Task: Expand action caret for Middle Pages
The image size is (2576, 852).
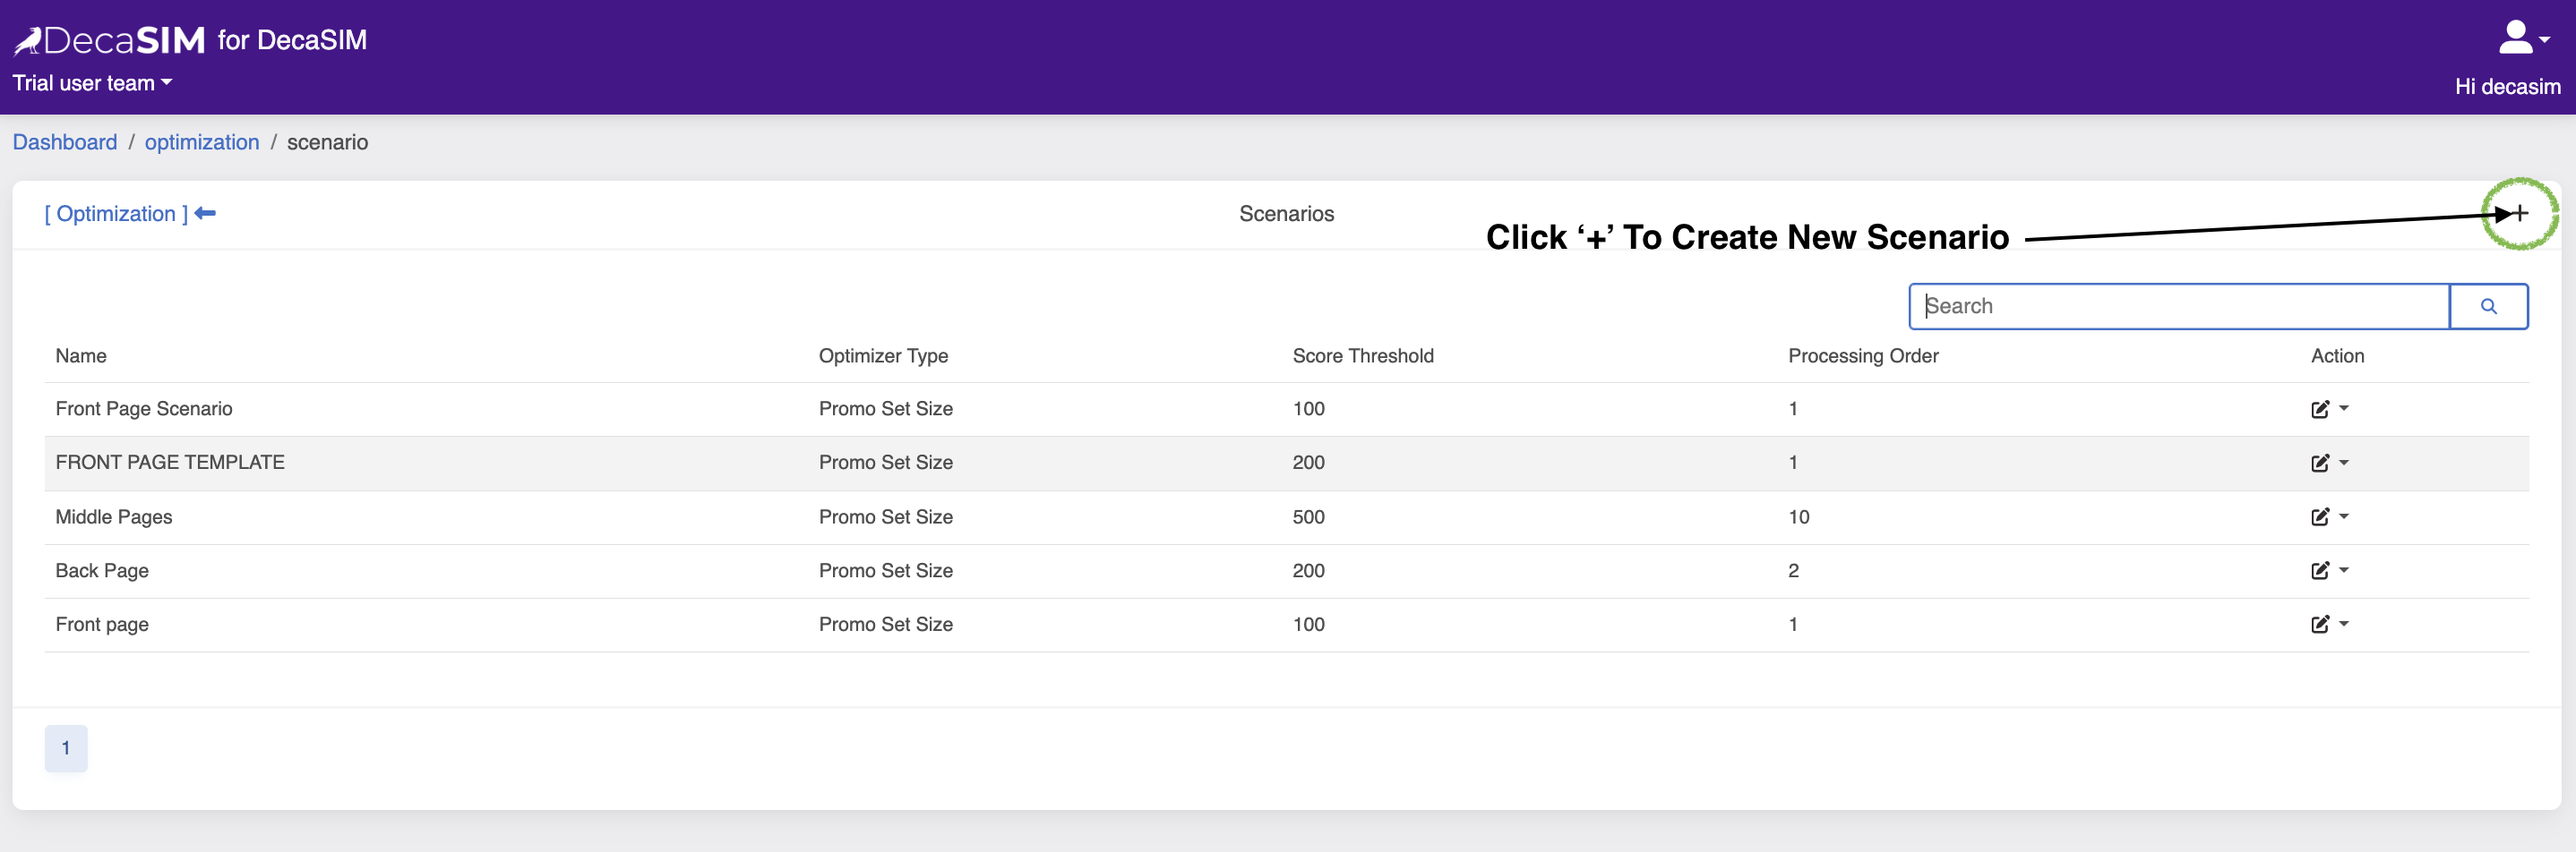Action: [x=2344, y=516]
